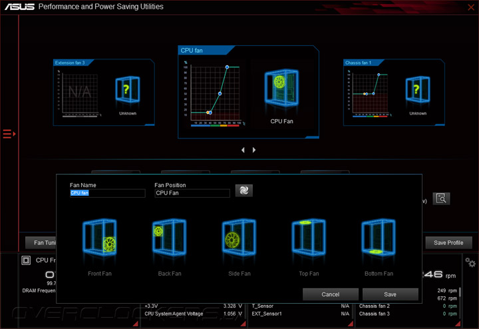Click the Unknown chassis icon in Extension fan 3
The height and width of the screenshot is (329, 479).
pyautogui.click(x=128, y=89)
